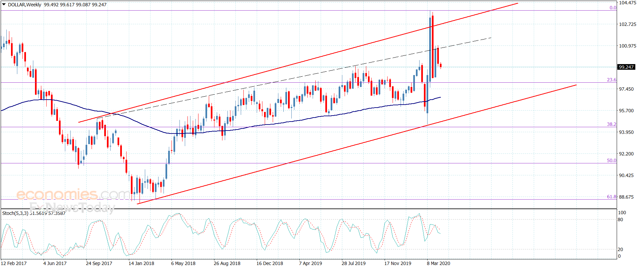Click the 38.2 Fibonacci level label
The width and height of the screenshot is (638, 268).
click(x=611, y=124)
